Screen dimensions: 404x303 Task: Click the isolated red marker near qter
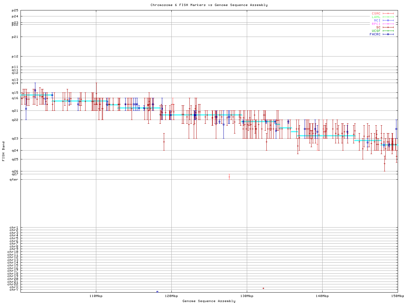click(x=229, y=177)
